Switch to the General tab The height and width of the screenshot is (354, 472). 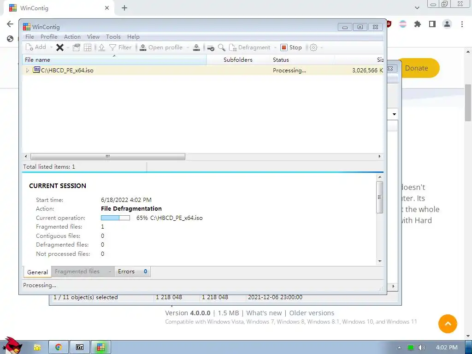(x=37, y=272)
